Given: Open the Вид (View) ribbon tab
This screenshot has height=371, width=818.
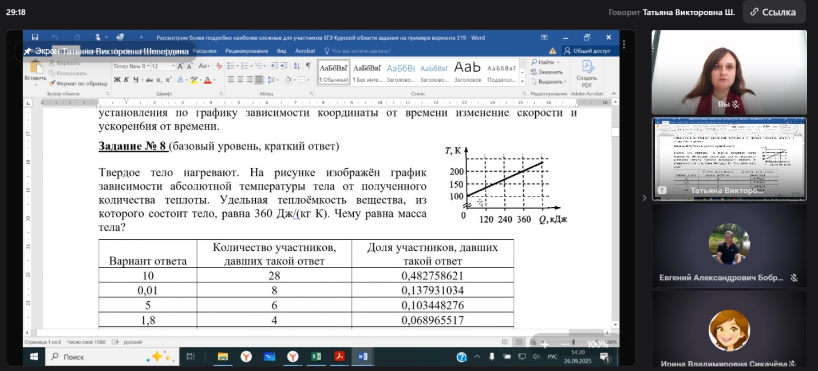Looking at the screenshot, I should pyautogui.click(x=282, y=51).
